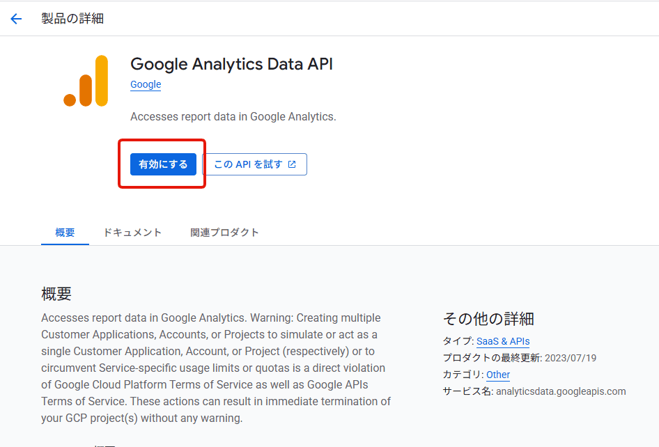Click the 概要 section heading
Viewport: 659px width, 447px height.
[56, 294]
